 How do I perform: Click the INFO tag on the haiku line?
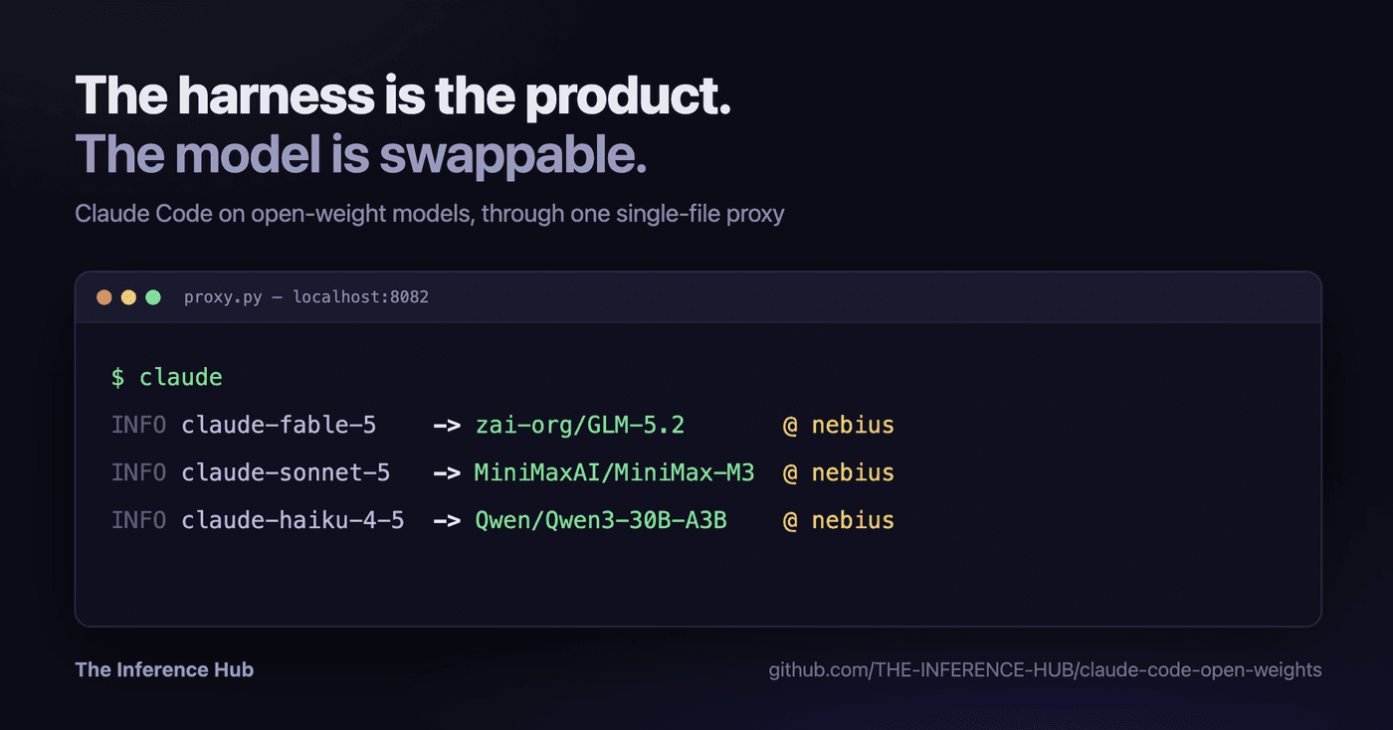[x=138, y=520]
